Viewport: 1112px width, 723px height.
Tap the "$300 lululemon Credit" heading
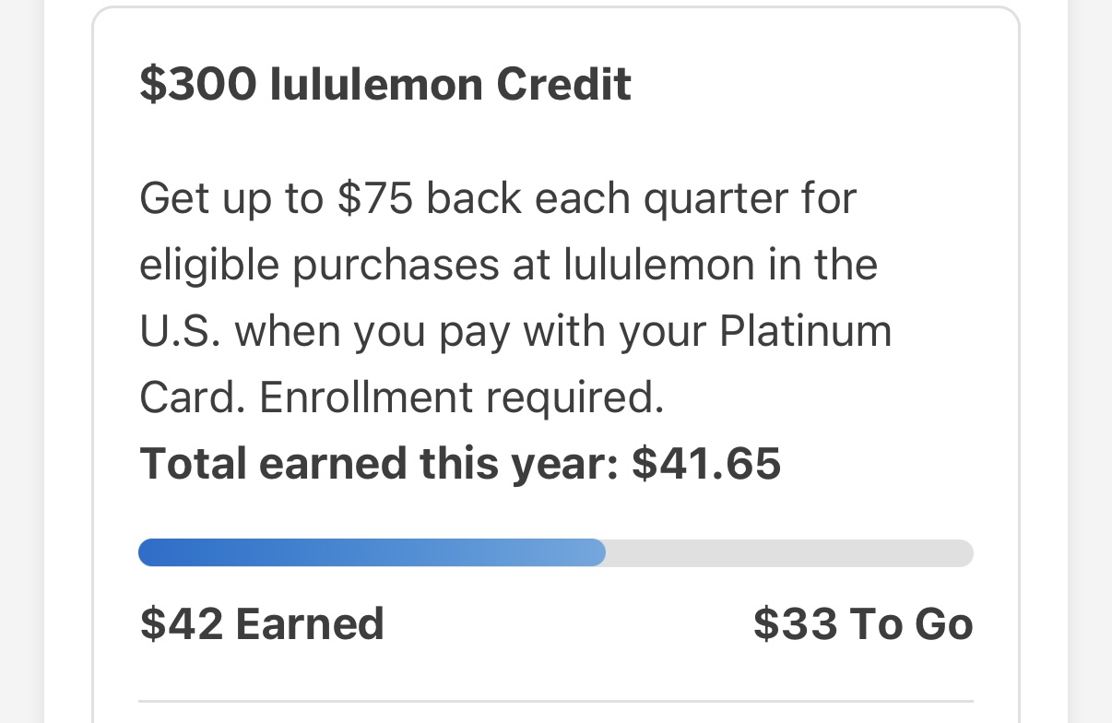coord(385,85)
